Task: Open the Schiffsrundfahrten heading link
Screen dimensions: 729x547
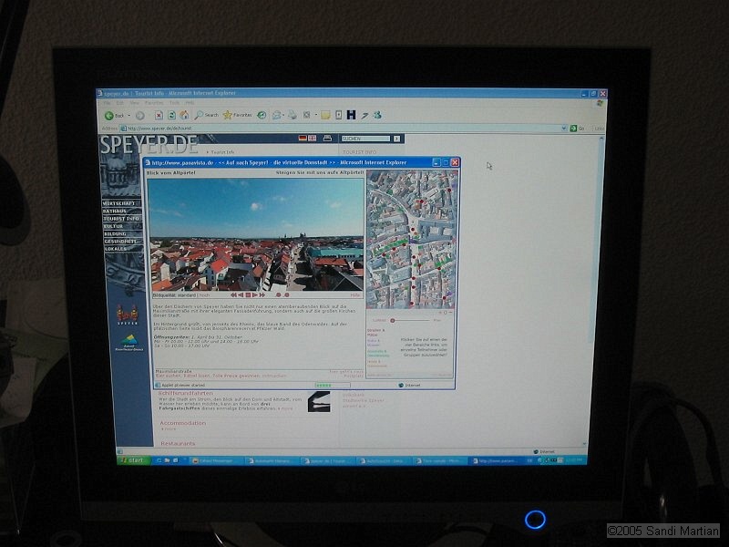Action: [186, 393]
